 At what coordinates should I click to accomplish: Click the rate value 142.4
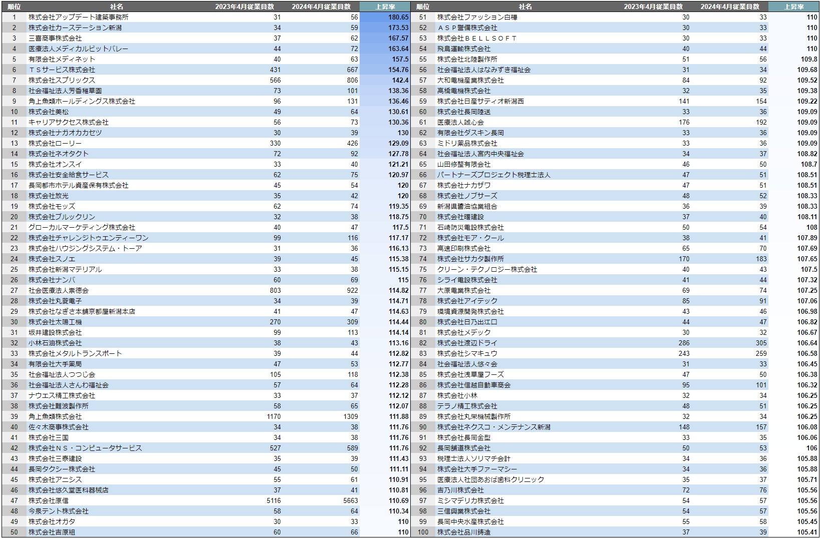point(400,80)
